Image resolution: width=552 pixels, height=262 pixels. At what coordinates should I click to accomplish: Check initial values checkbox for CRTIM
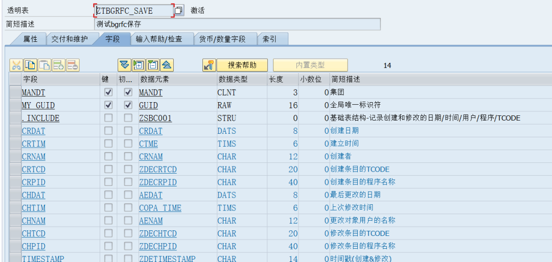coord(128,144)
